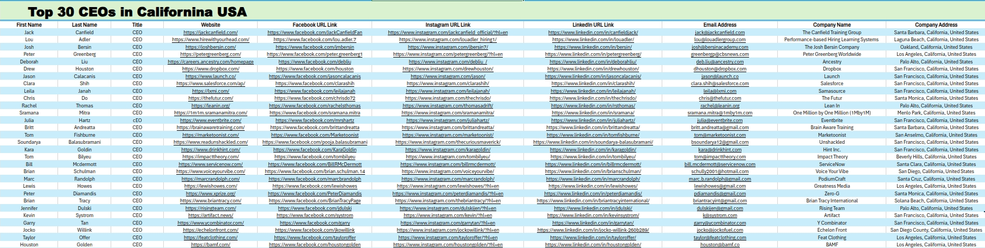
Task: Select the Y Combinator company cell
Action: pos(832,223)
